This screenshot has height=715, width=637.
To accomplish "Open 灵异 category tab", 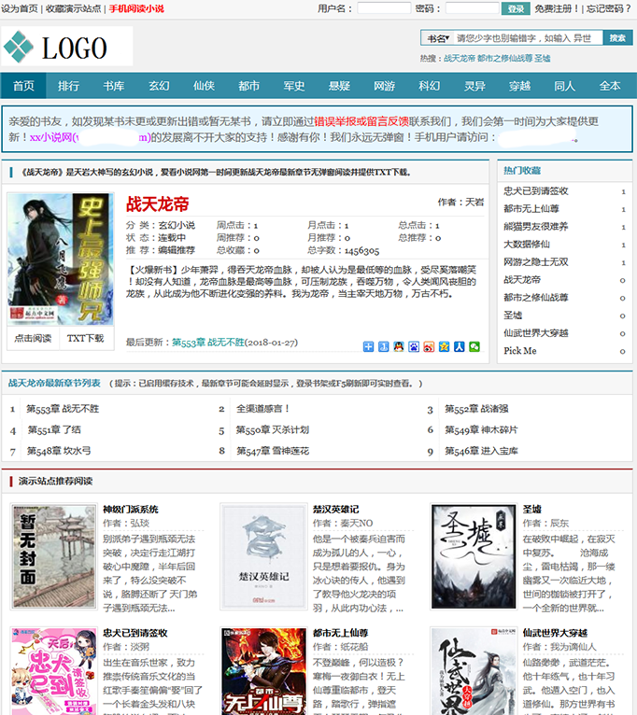I will (475, 86).
